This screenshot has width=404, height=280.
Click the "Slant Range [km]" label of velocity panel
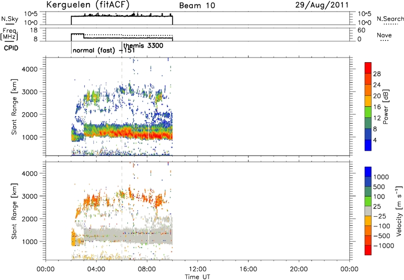(x=14, y=211)
